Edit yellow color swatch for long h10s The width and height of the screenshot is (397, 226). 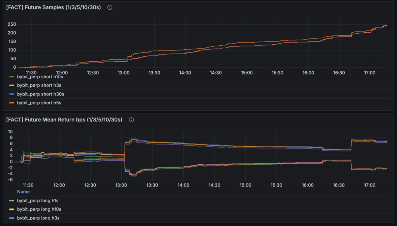[x=11, y=209]
